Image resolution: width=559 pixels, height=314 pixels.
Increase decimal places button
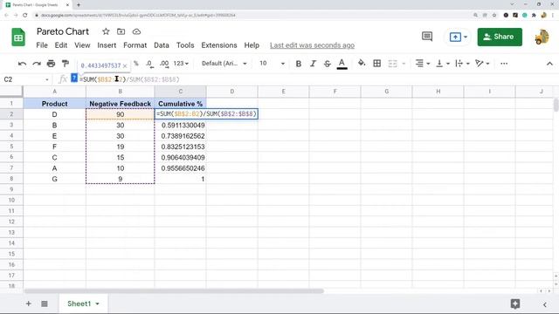click(x=164, y=64)
